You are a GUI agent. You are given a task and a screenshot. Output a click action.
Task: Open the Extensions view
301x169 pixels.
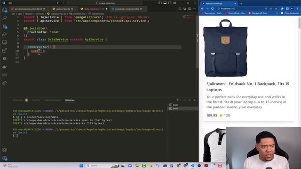(5, 50)
